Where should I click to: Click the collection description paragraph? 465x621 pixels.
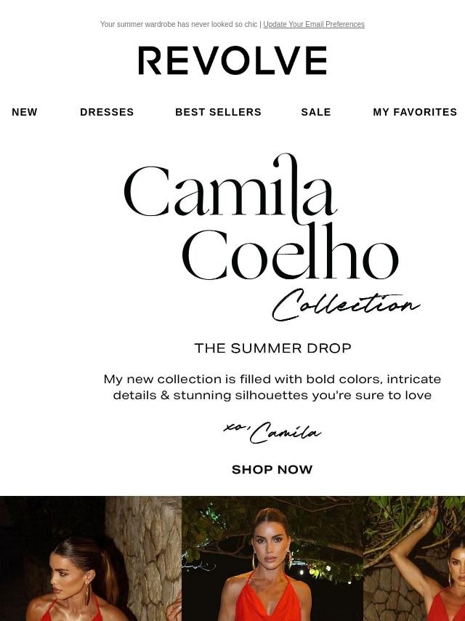(272, 387)
